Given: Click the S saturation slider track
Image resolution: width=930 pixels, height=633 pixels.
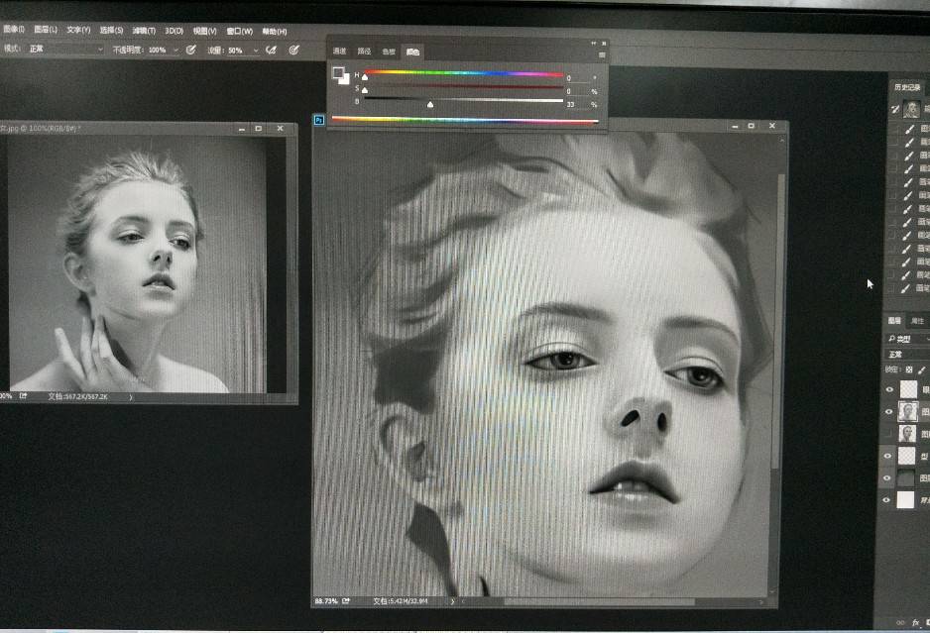Looking at the screenshot, I should point(464,86).
